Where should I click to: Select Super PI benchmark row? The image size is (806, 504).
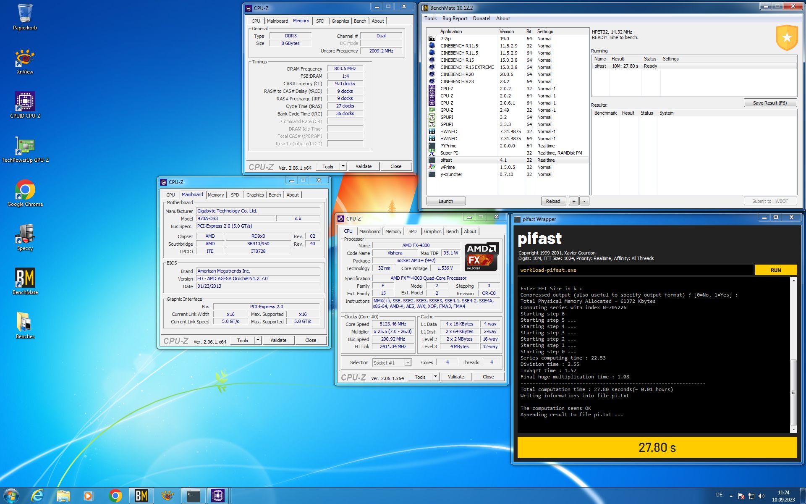(x=508, y=153)
